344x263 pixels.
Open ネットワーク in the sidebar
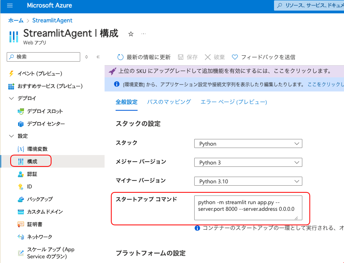(40, 237)
